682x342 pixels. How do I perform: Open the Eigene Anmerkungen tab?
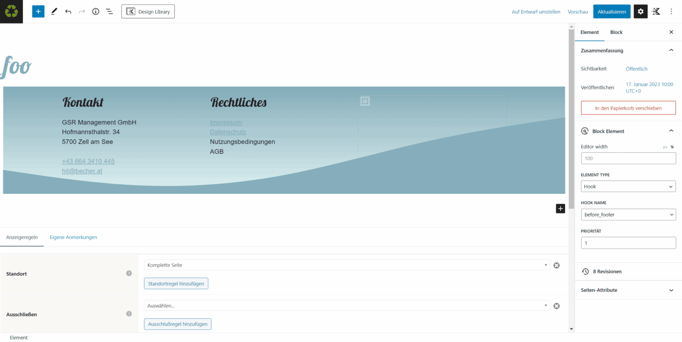[x=73, y=237]
